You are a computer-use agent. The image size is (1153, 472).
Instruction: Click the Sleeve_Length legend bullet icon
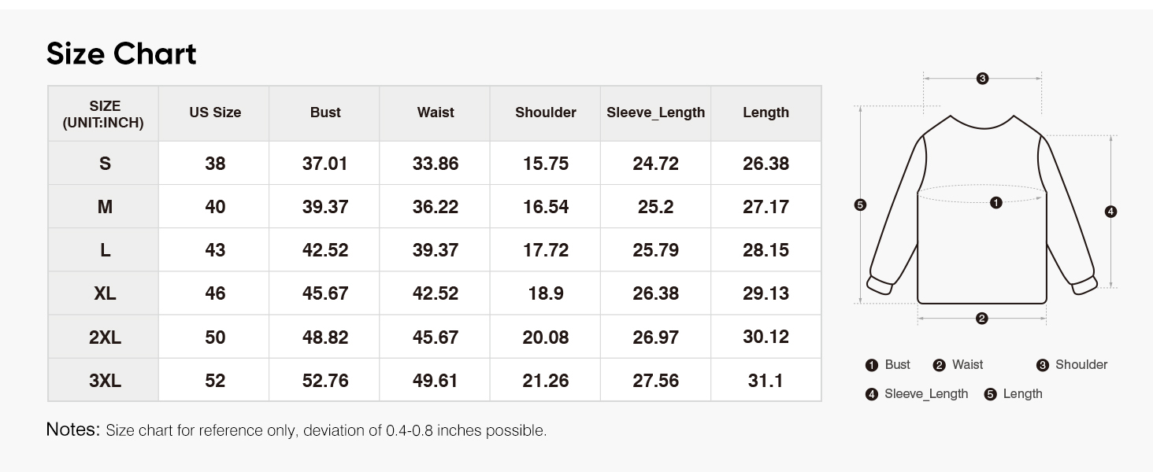pyautogui.click(x=871, y=394)
